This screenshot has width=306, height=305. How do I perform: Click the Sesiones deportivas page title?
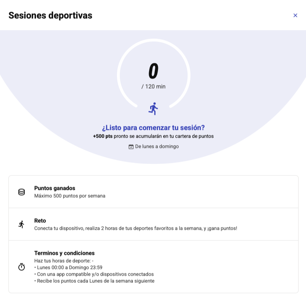(x=50, y=16)
